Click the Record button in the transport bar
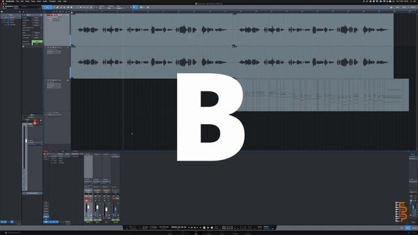This screenshot has height=235, width=418. click(212, 228)
